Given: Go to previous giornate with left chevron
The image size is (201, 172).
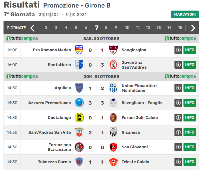Looking at the screenshot, I should (x=33, y=28).
